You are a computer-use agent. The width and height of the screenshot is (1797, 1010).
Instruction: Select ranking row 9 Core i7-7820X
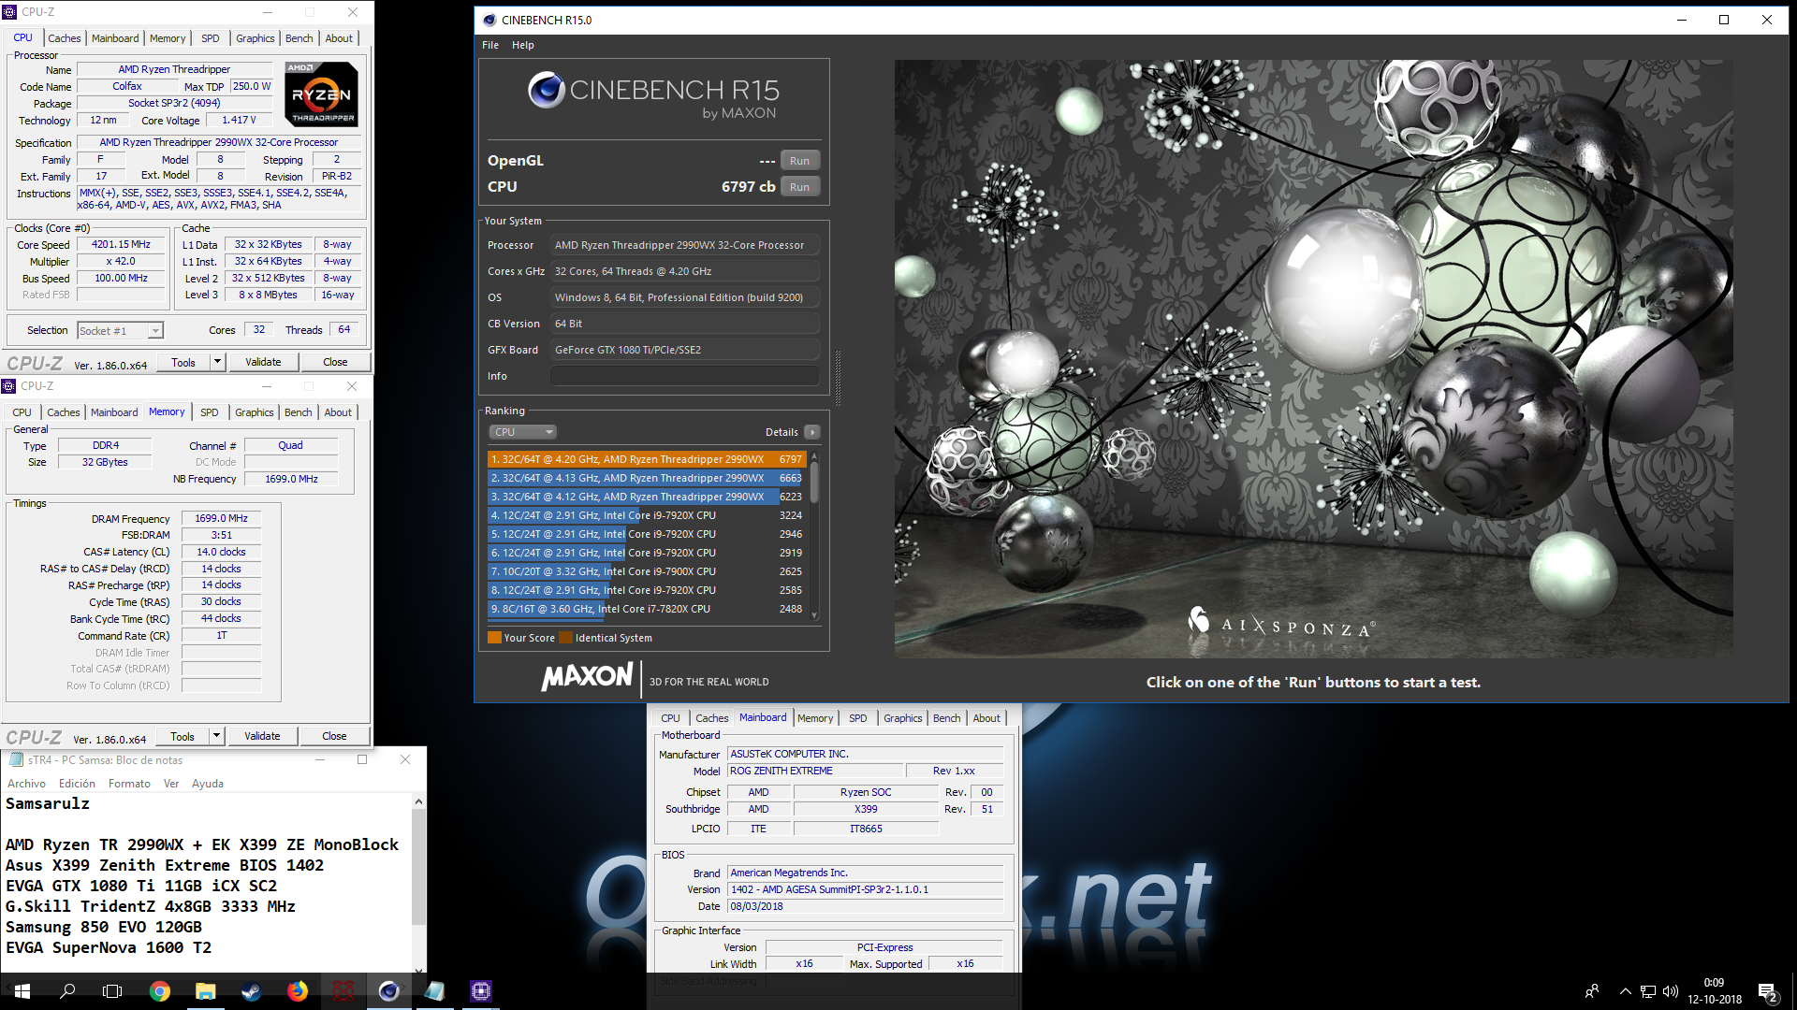click(x=646, y=609)
